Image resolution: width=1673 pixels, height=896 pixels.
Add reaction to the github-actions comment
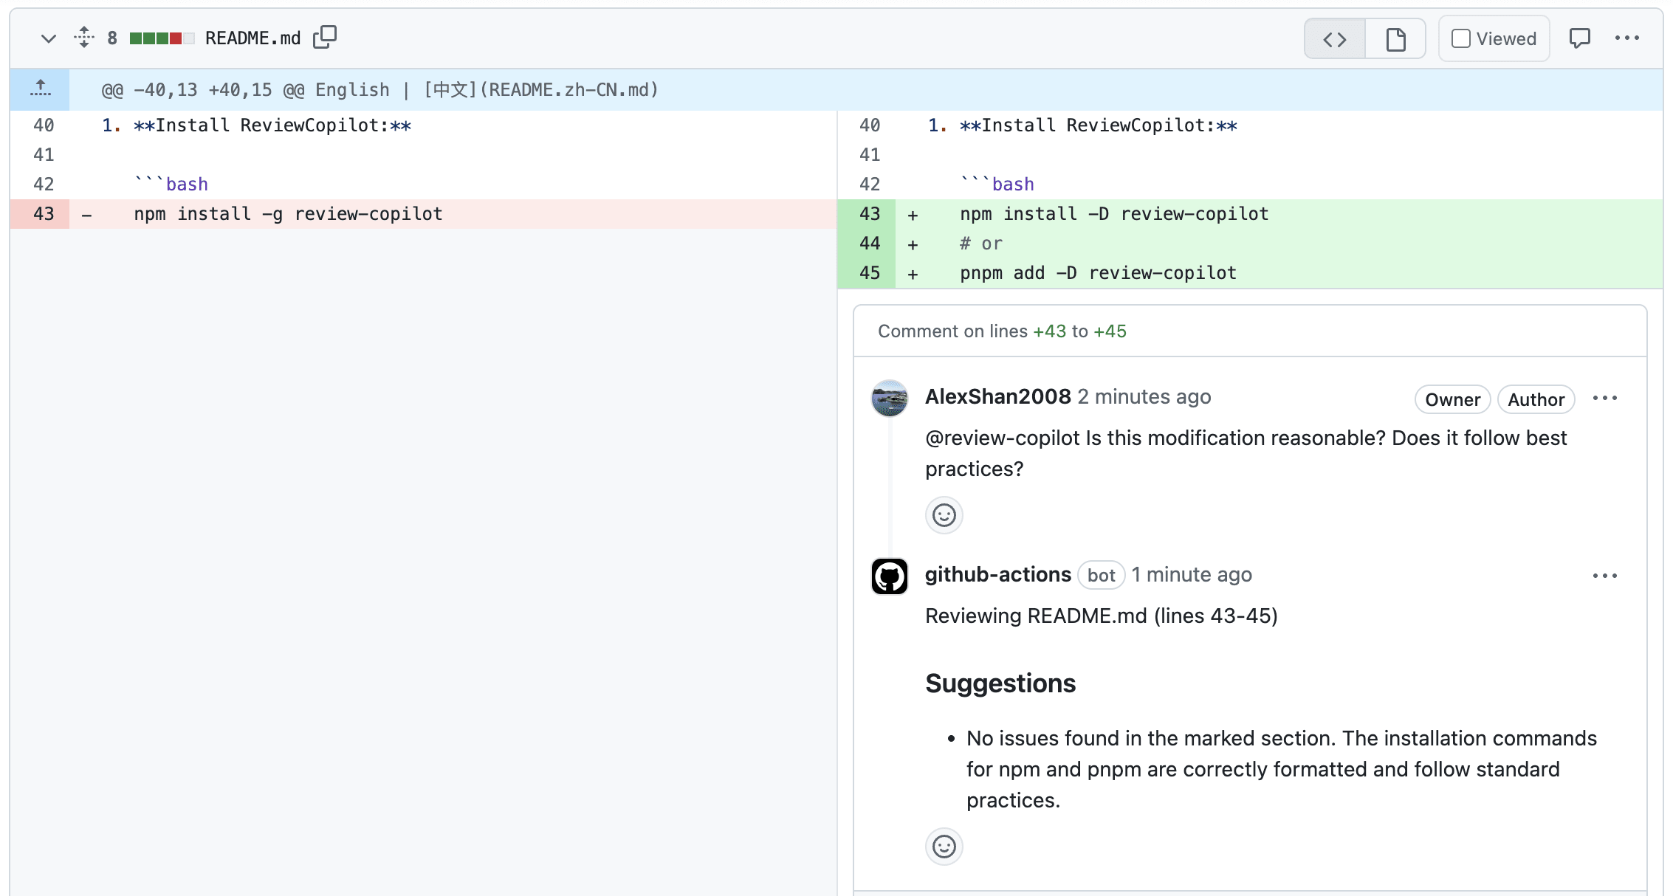pos(944,847)
